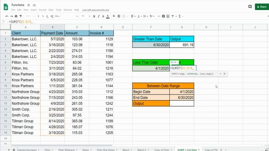269x151 pixels.
Task: Format selection as currency
Action: tap(38, 16)
